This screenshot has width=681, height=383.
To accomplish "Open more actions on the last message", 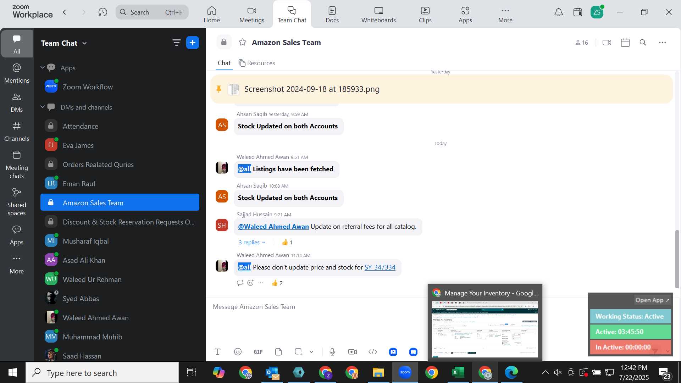I will [x=261, y=283].
